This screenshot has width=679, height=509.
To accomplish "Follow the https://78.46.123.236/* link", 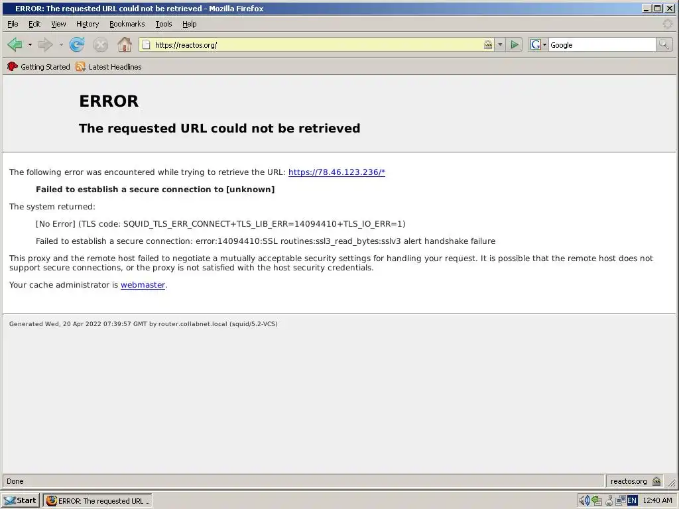I will (x=336, y=172).
